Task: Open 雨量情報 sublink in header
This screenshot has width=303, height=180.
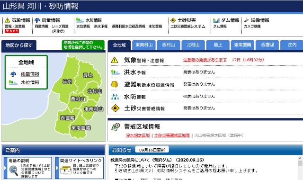Action: 41,27
